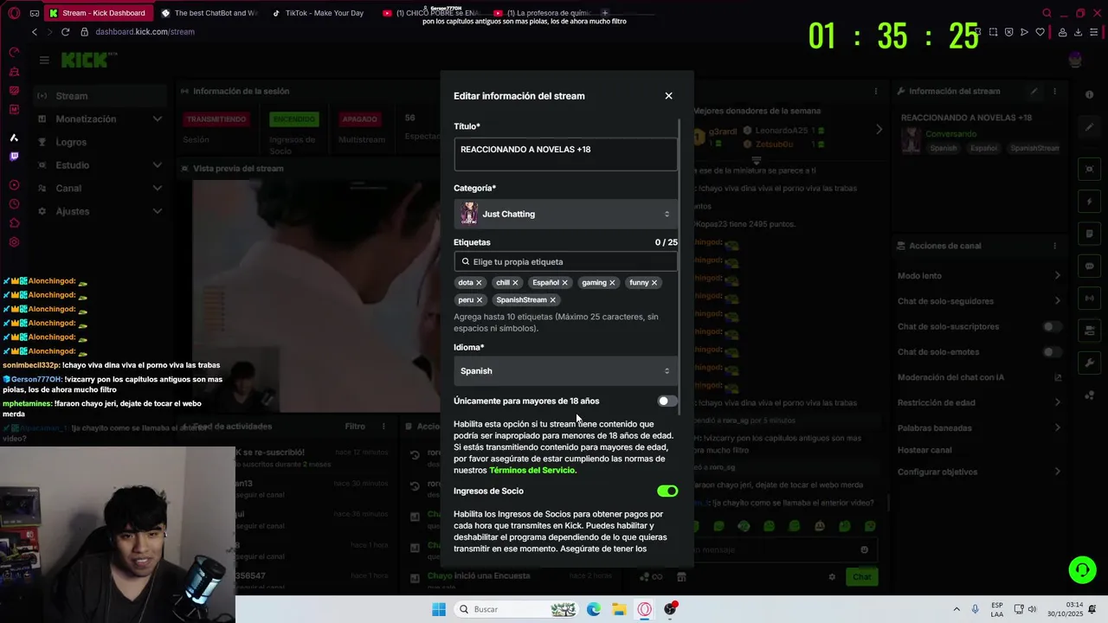The image size is (1108, 623).
Task: Open the Términos del Servicio link
Action: tap(531, 471)
